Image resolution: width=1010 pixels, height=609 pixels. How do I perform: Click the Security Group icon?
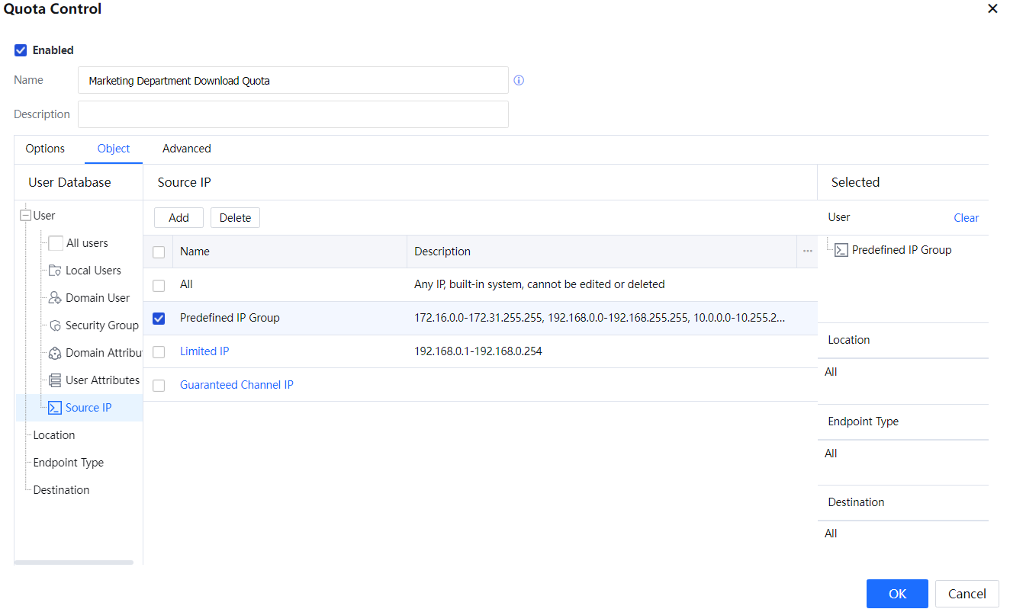[x=55, y=325]
